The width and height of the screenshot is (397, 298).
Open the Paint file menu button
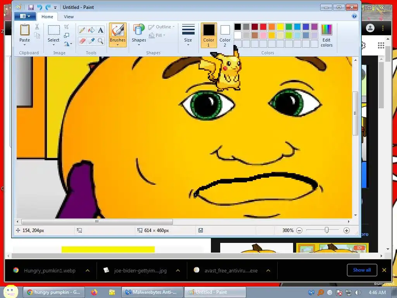coord(25,16)
